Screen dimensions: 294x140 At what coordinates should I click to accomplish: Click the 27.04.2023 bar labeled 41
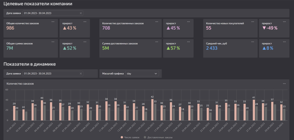(x=254, y=110)
